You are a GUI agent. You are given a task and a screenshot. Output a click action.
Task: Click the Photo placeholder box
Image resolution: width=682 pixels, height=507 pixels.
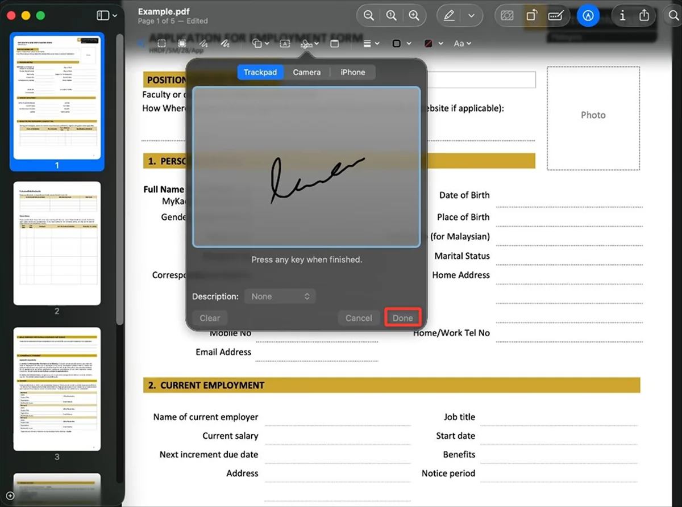point(593,118)
